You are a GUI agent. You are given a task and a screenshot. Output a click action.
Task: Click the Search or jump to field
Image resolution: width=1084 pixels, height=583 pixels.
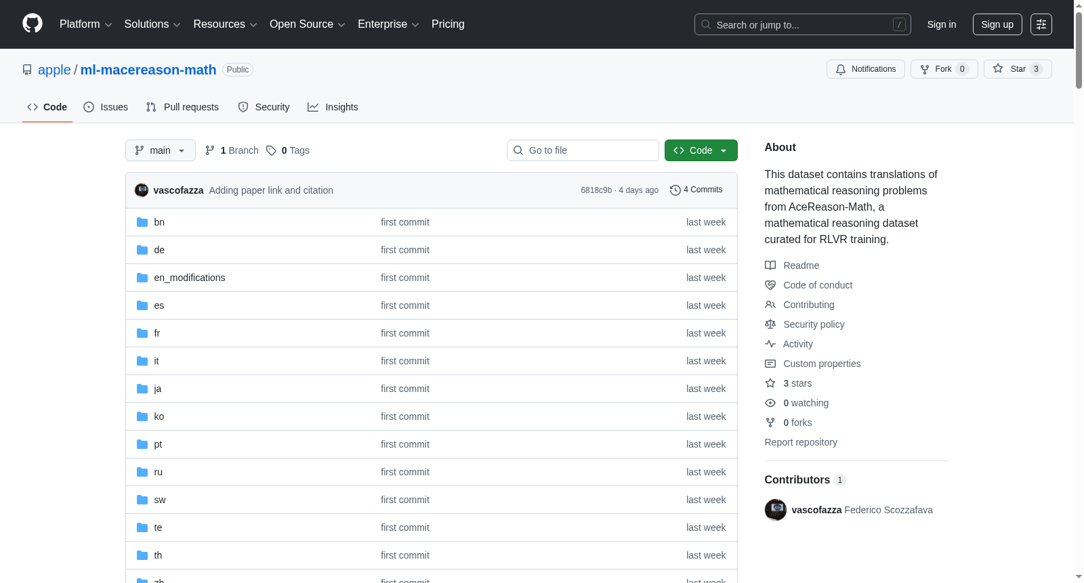803,24
